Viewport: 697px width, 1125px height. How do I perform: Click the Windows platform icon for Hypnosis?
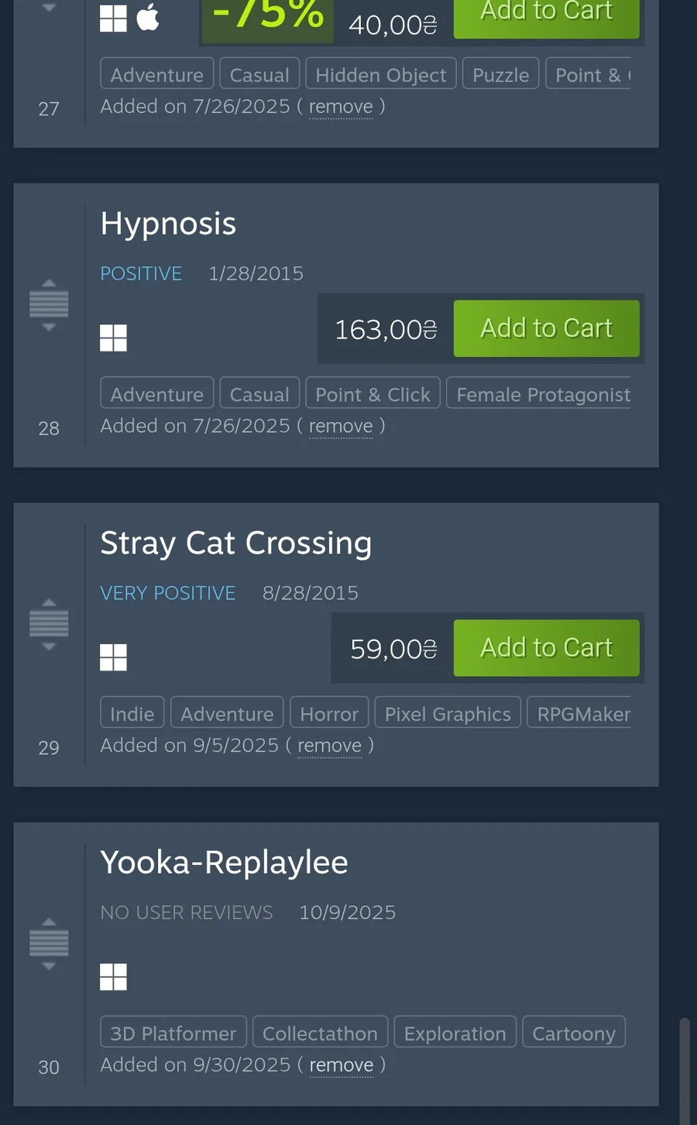coord(113,338)
